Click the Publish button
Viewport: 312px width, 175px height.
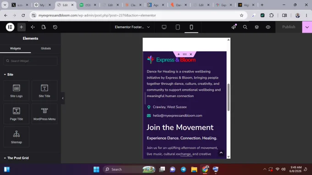click(x=289, y=27)
